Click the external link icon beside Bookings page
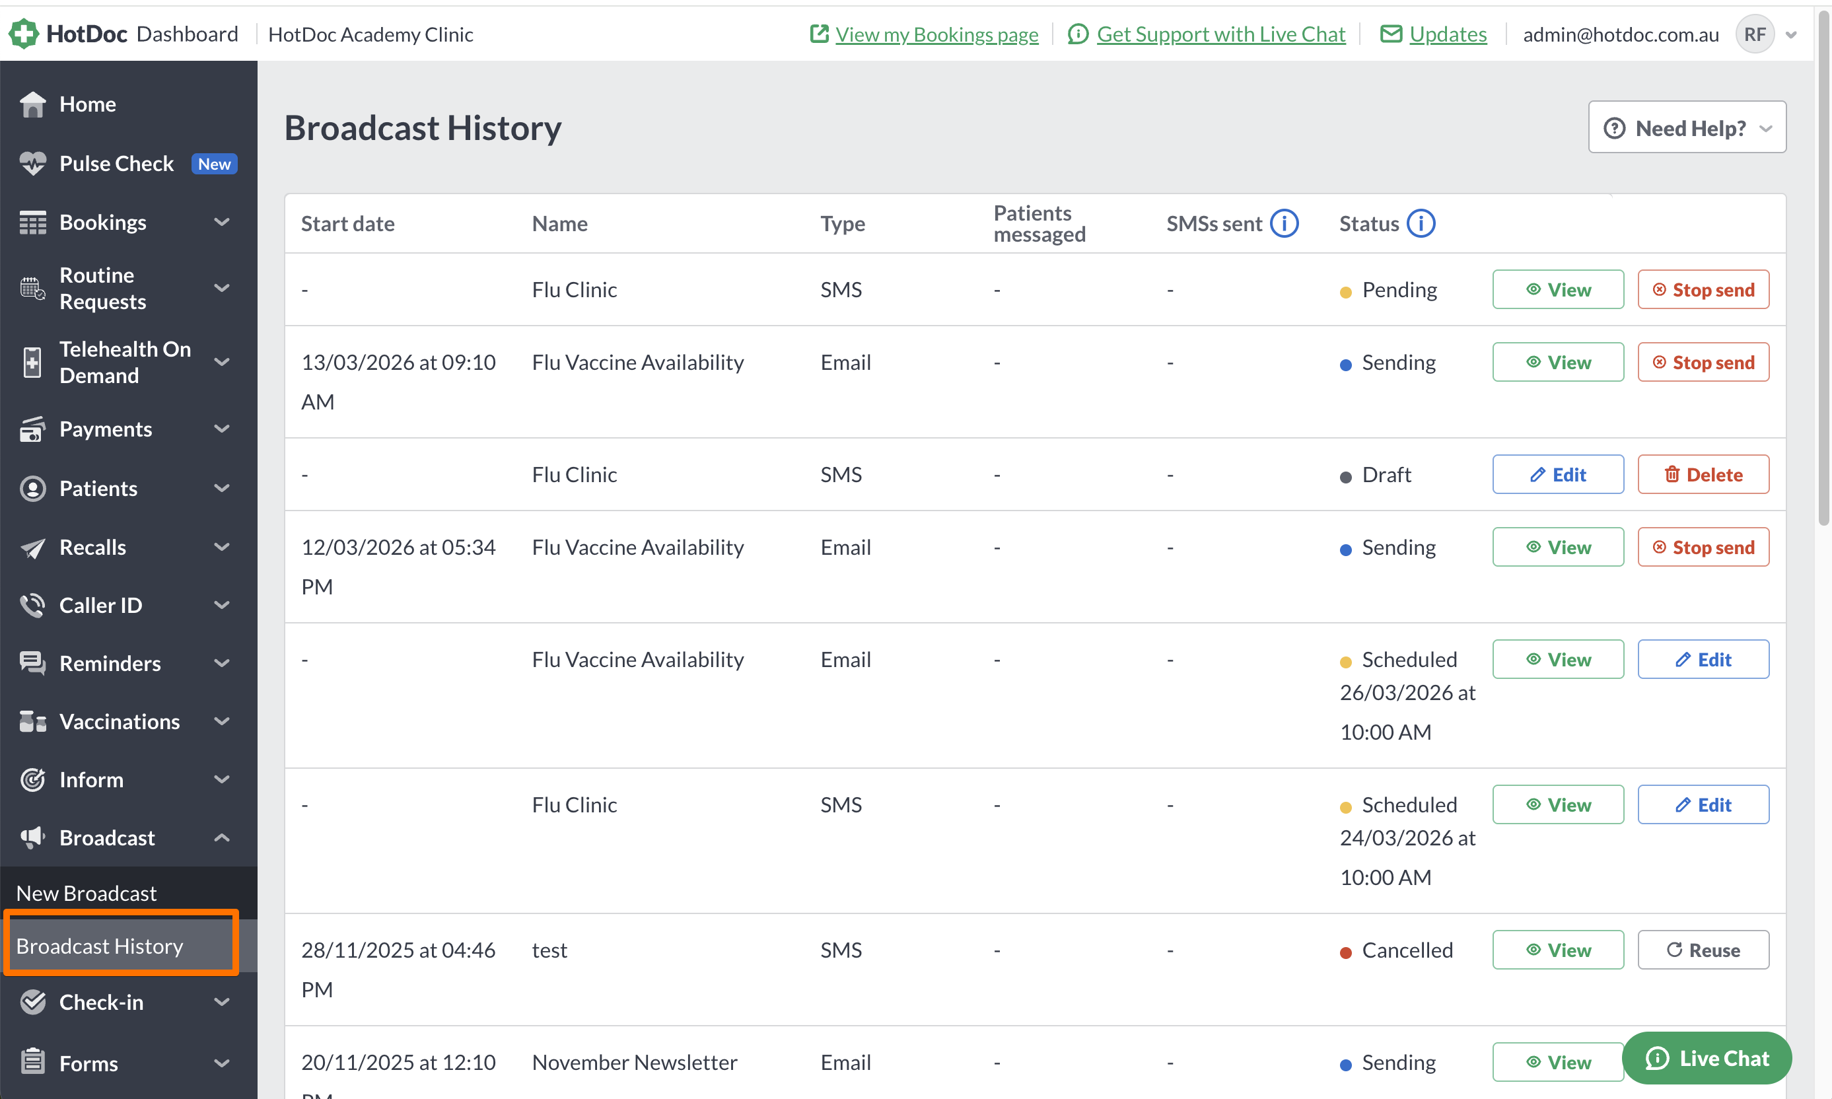Viewport: 1832px width, 1099px height. (x=819, y=33)
